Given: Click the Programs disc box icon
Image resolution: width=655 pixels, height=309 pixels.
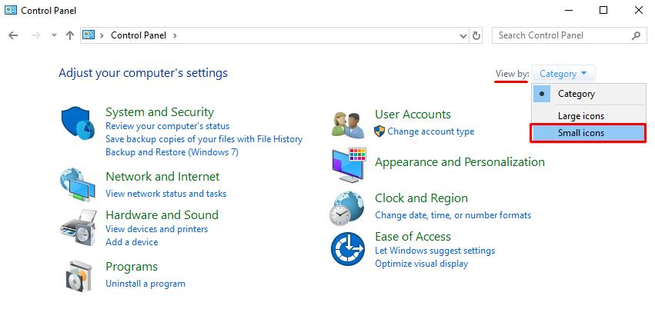Looking at the screenshot, I should 79,275.
